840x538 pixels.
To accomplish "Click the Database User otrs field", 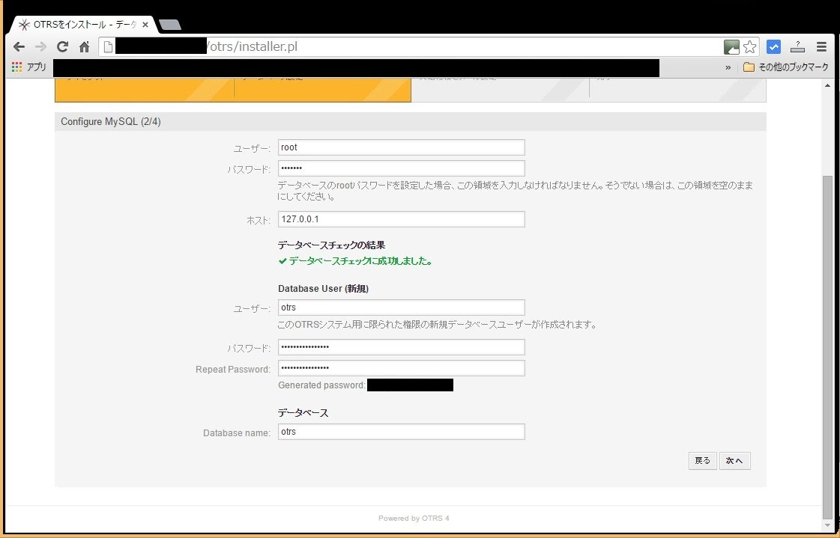I will [401, 308].
